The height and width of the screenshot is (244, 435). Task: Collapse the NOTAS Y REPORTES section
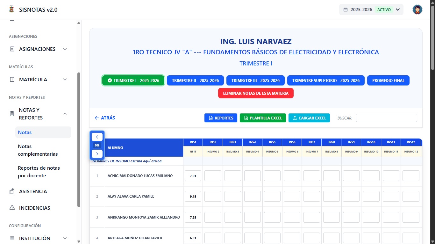38,114
